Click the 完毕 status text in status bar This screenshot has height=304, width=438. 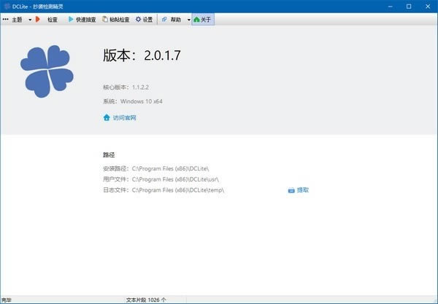7,300
